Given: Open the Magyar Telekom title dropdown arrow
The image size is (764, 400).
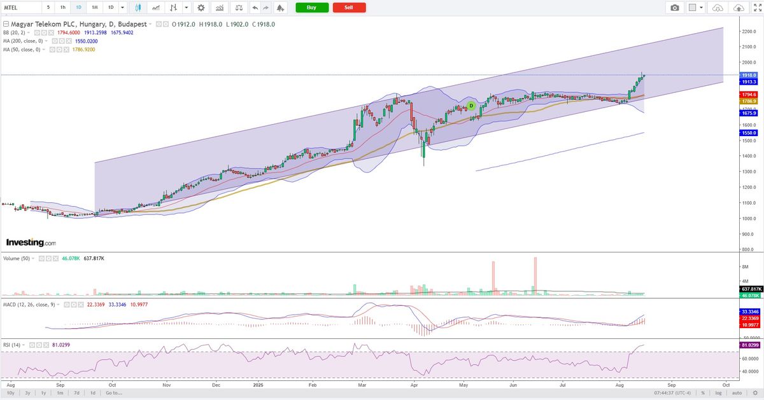Looking at the screenshot, I should 151,24.
